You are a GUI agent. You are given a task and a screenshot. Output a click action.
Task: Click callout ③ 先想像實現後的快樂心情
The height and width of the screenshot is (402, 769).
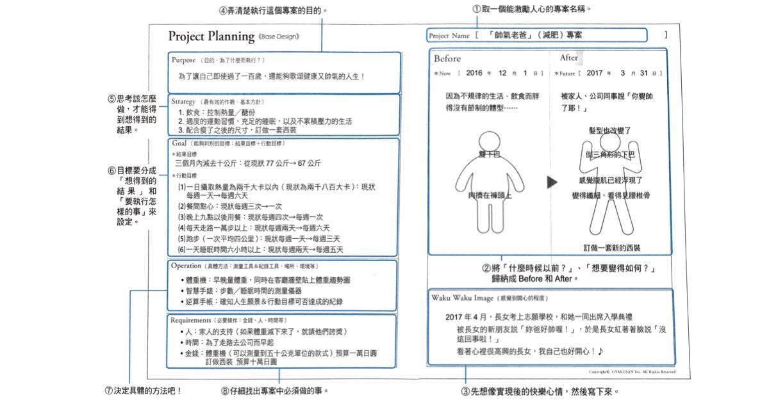[x=540, y=391]
